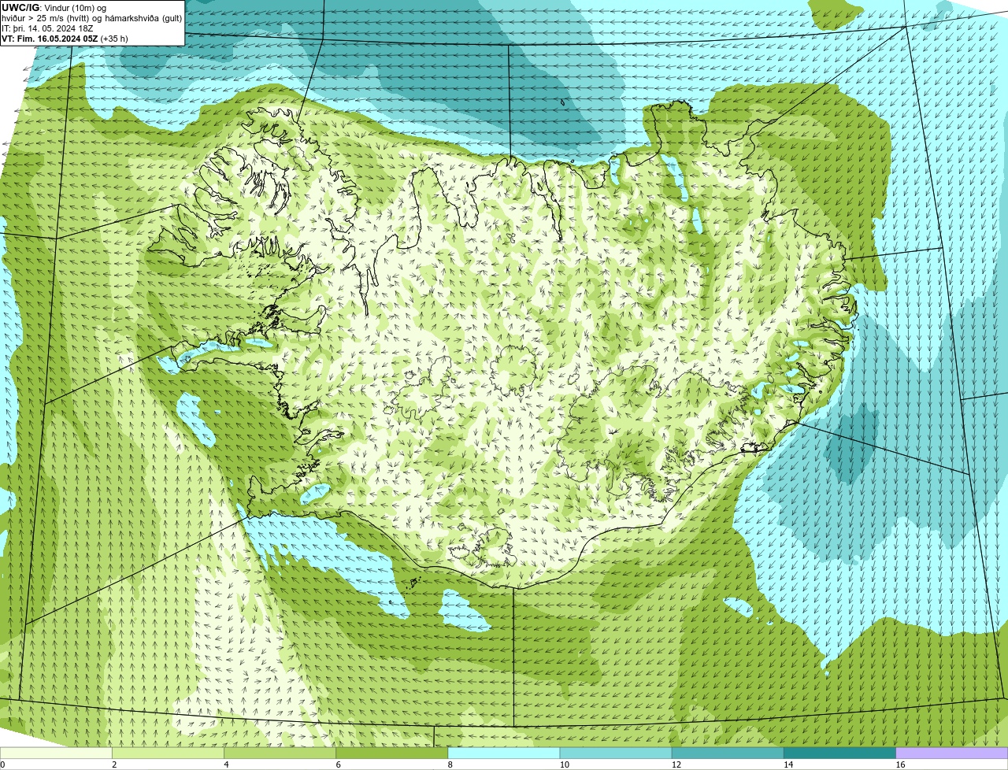Click the teal 12–14 legend swatch
This screenshot has height=770, width=1008.
(x=727, y=753)
